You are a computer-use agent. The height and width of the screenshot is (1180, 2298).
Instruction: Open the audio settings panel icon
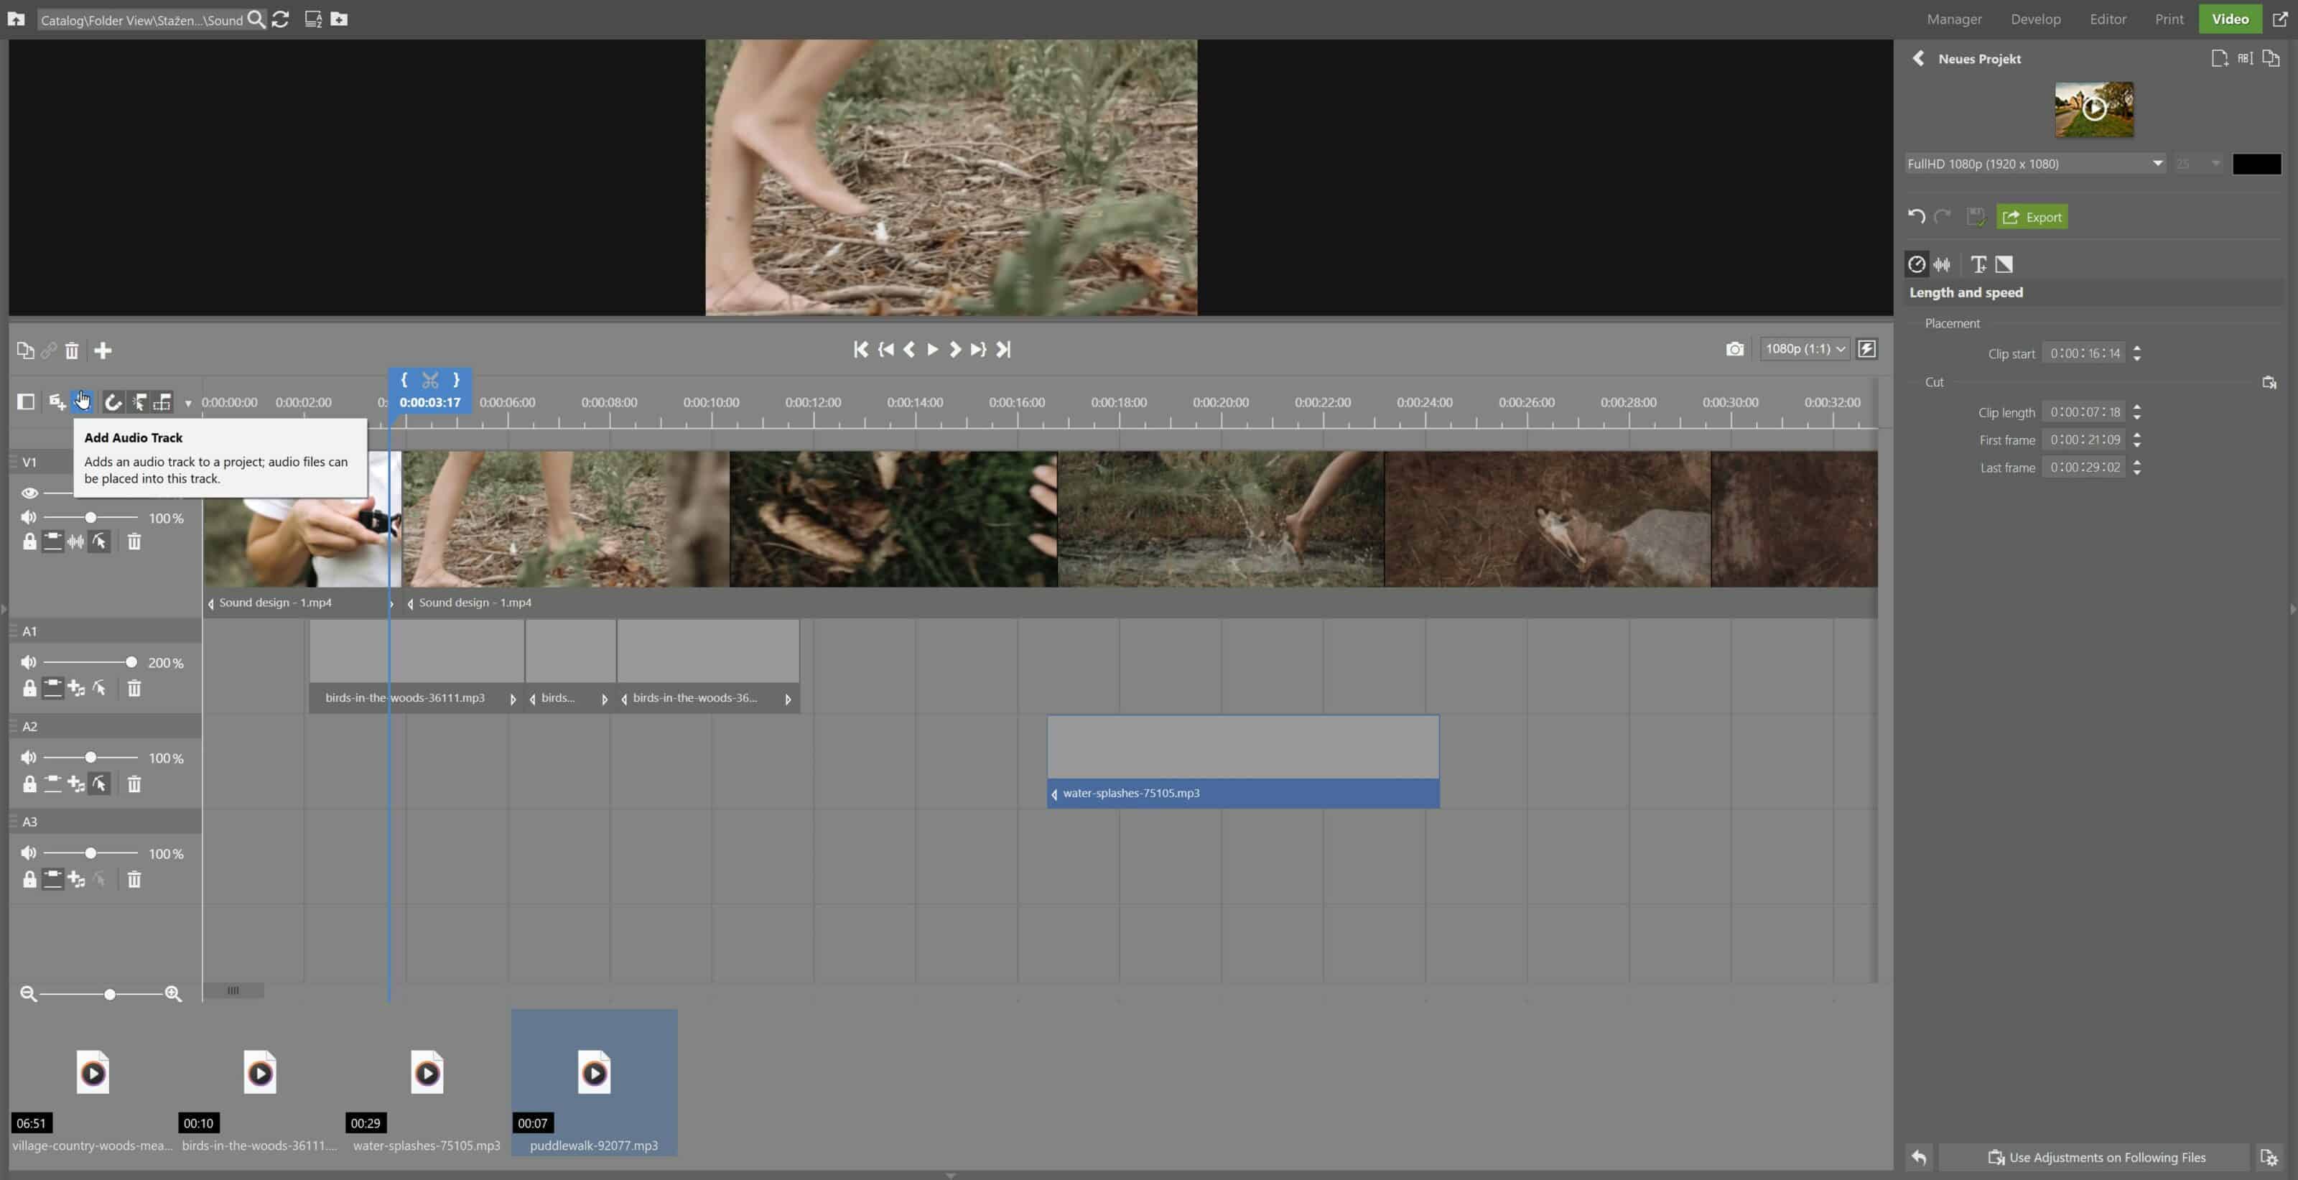pos(1942,264)
